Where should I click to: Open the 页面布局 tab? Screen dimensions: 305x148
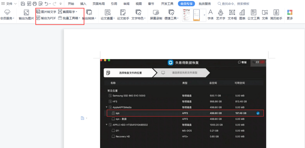(99, 4)
